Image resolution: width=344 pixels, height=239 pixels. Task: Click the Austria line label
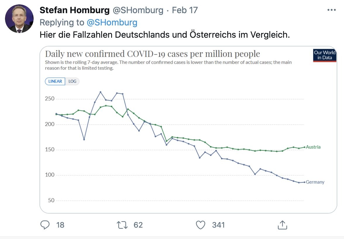[313, 147]
